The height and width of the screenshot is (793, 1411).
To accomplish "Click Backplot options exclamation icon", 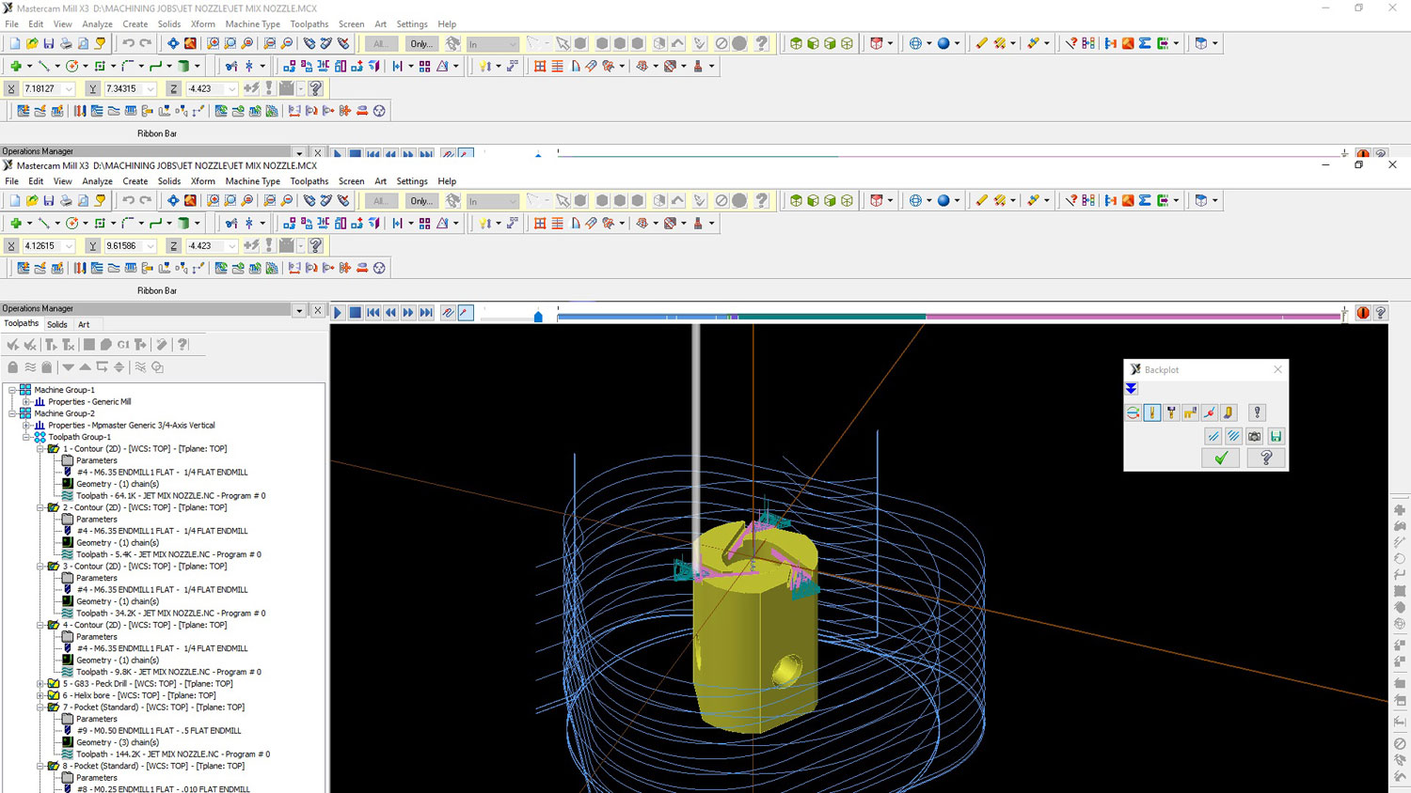I will [x=1257, y=412].
